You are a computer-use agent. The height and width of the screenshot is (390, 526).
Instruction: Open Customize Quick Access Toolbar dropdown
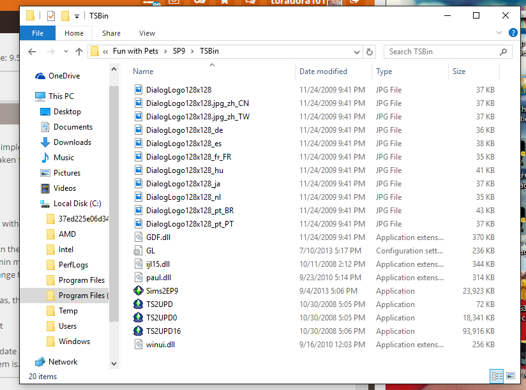(x=77, y=16)
